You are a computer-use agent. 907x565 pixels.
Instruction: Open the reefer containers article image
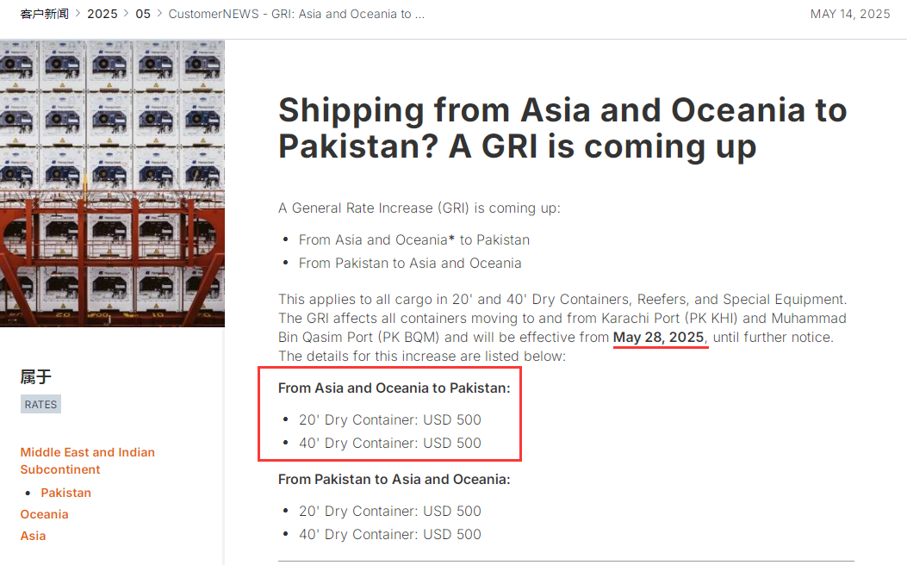pyautogui.click(x=112, y=183)
